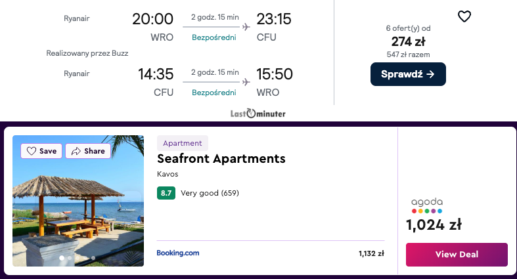Image resolution: width=517 pixels, height=279 pixels.
Task: Click the airplane icon on the 14:35 return flight
Action: tap(246, 82)
